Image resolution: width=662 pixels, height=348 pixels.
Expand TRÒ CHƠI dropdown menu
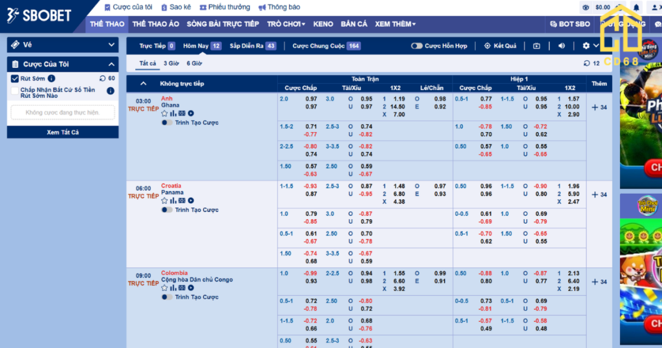[x=286, y=24]
